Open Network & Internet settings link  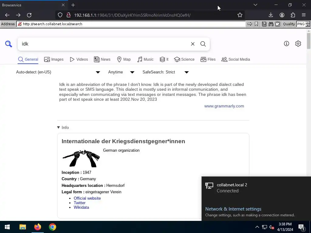233,209
